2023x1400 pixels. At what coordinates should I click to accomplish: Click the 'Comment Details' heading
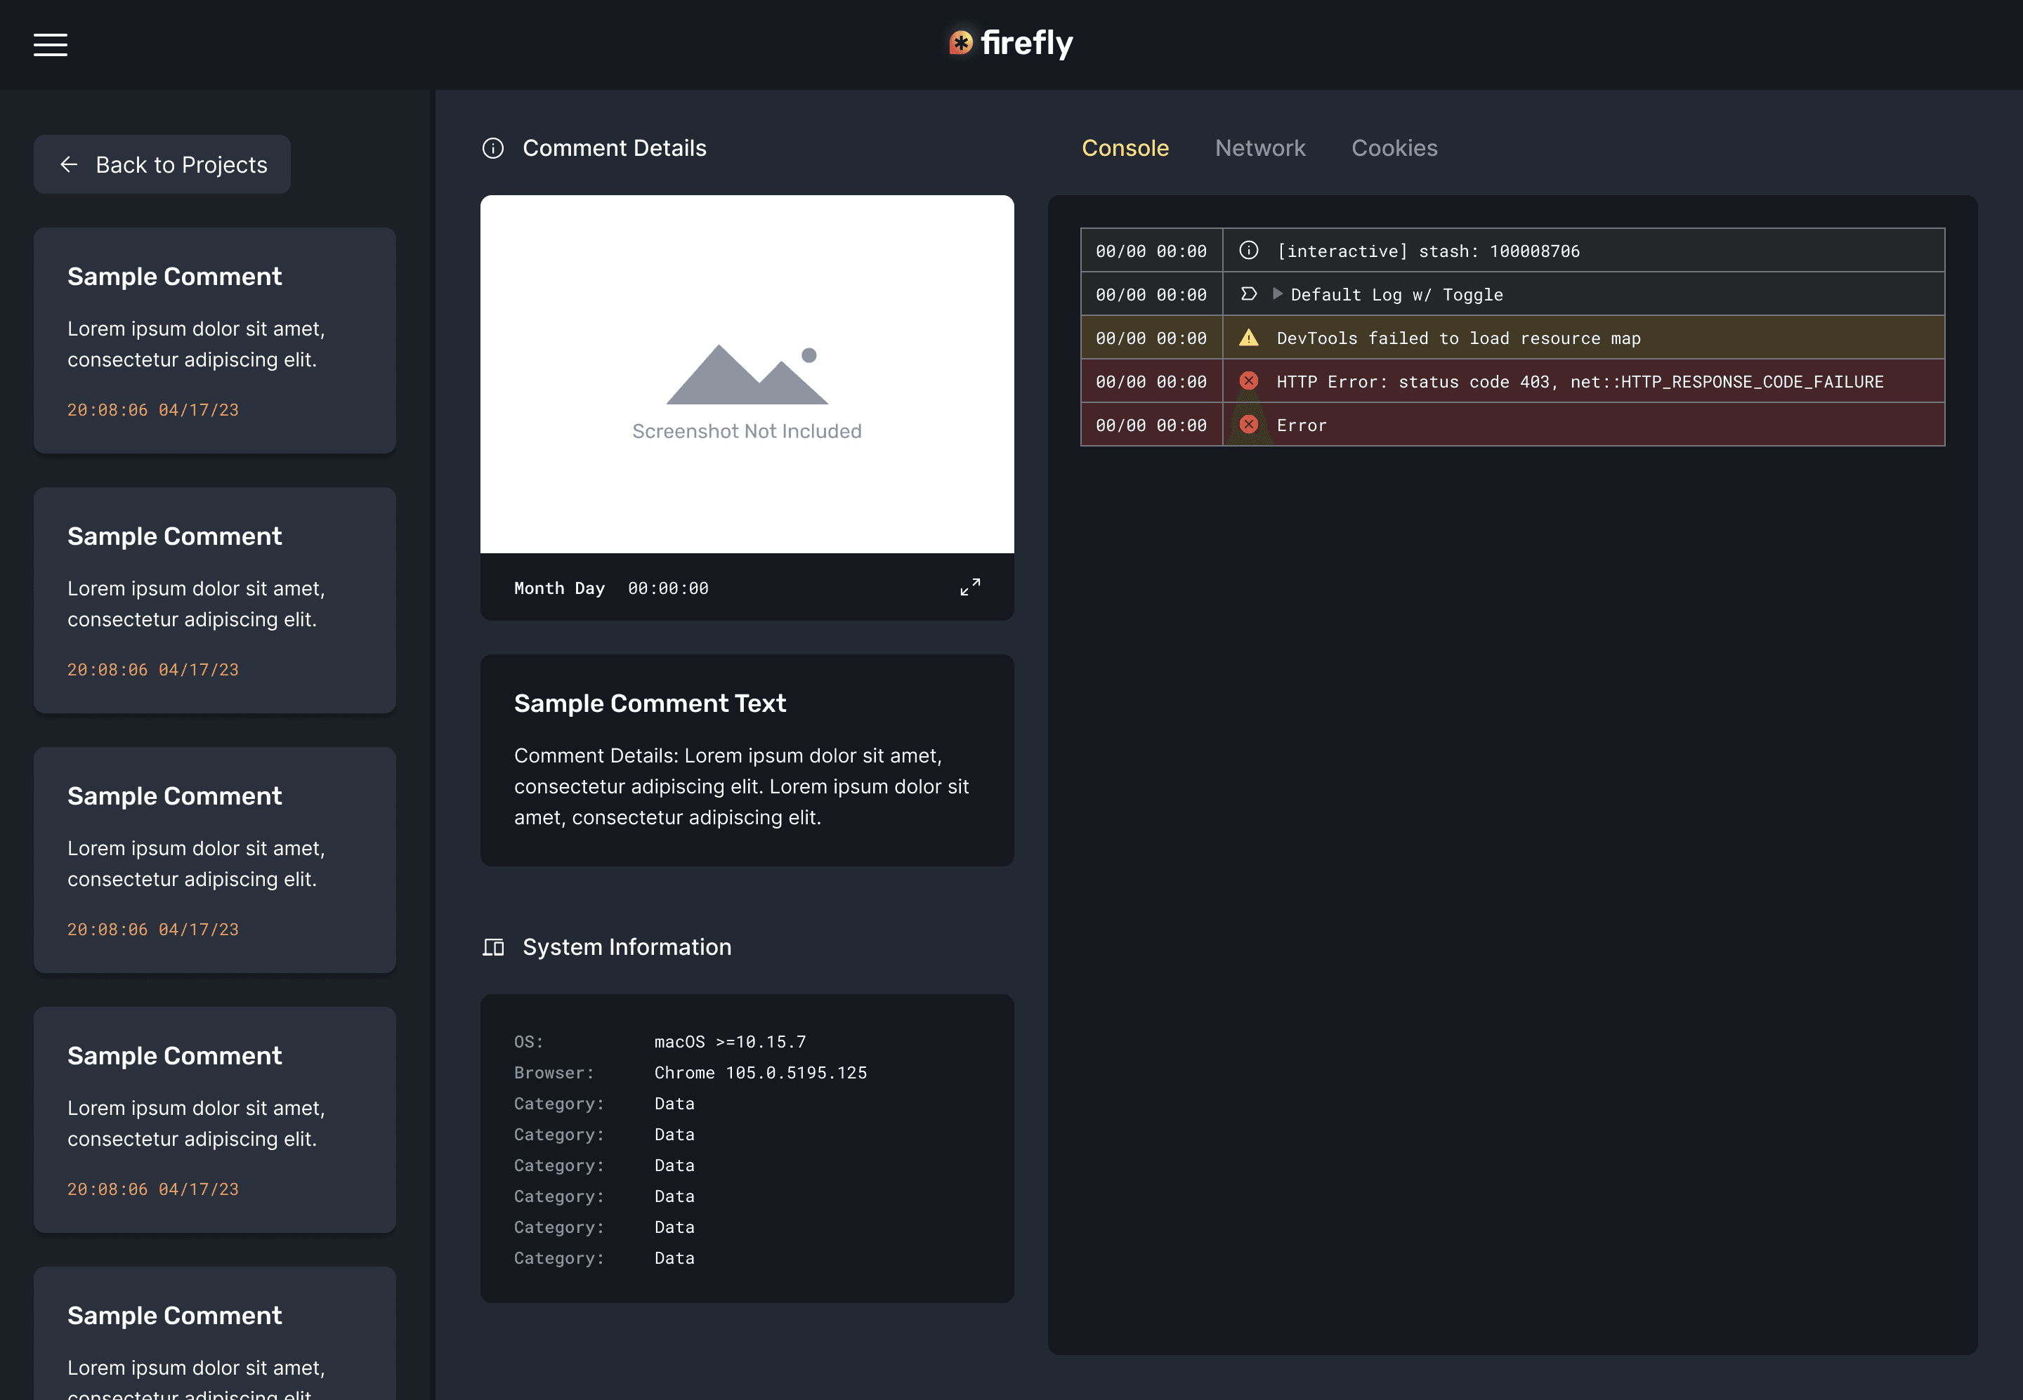click(615, 148)
